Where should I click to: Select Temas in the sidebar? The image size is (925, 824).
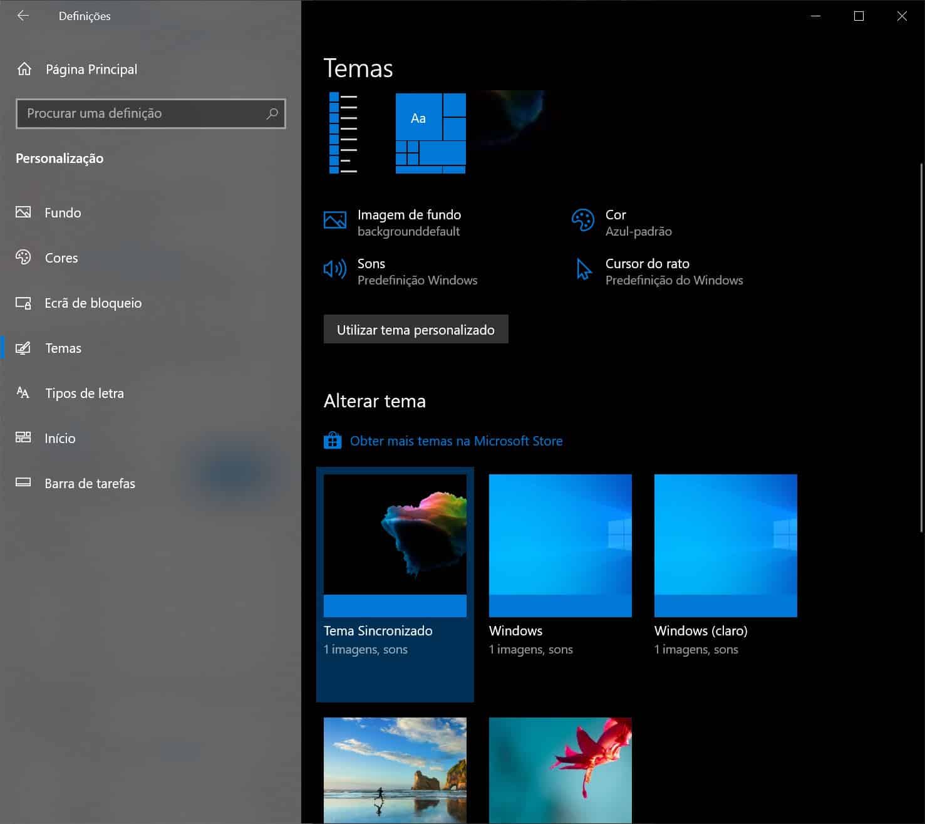150,348
